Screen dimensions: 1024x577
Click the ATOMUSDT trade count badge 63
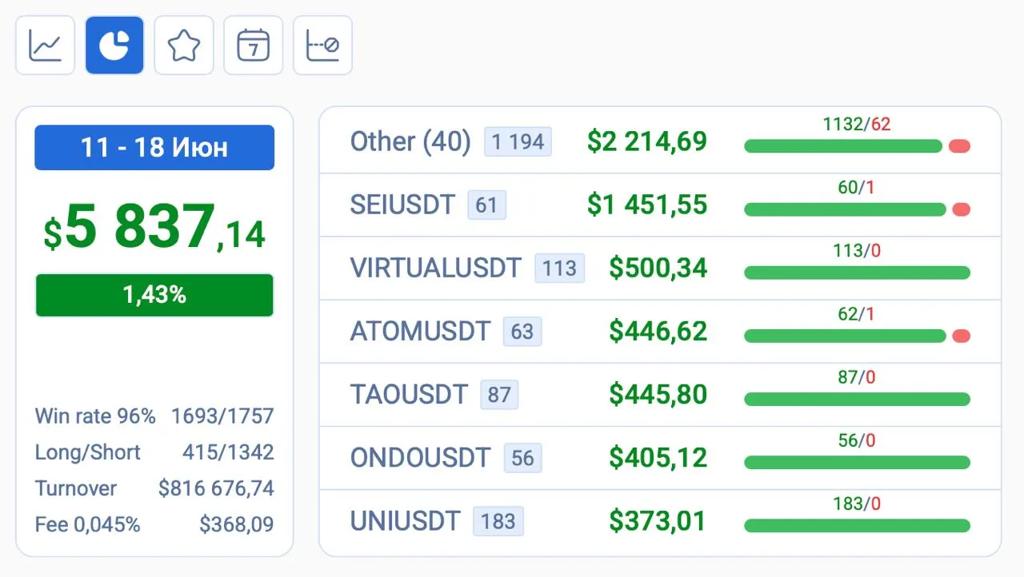tap(522, 331)
